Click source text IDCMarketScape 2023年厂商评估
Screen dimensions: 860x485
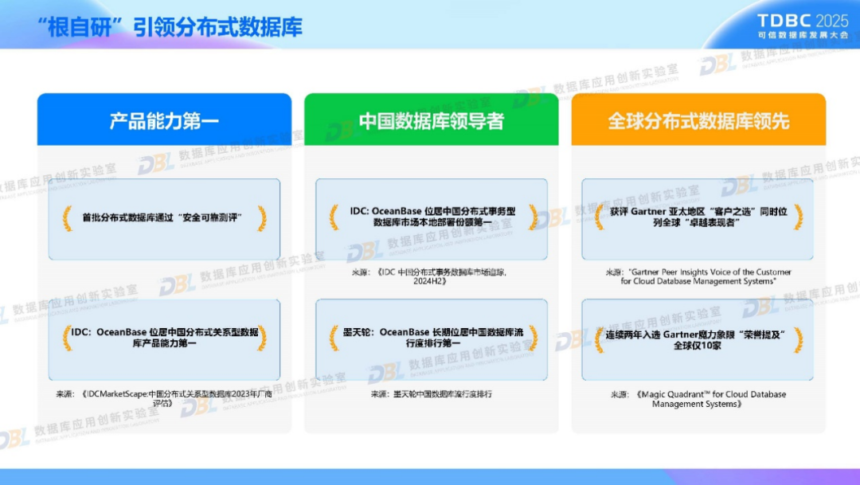click(164, 398)
